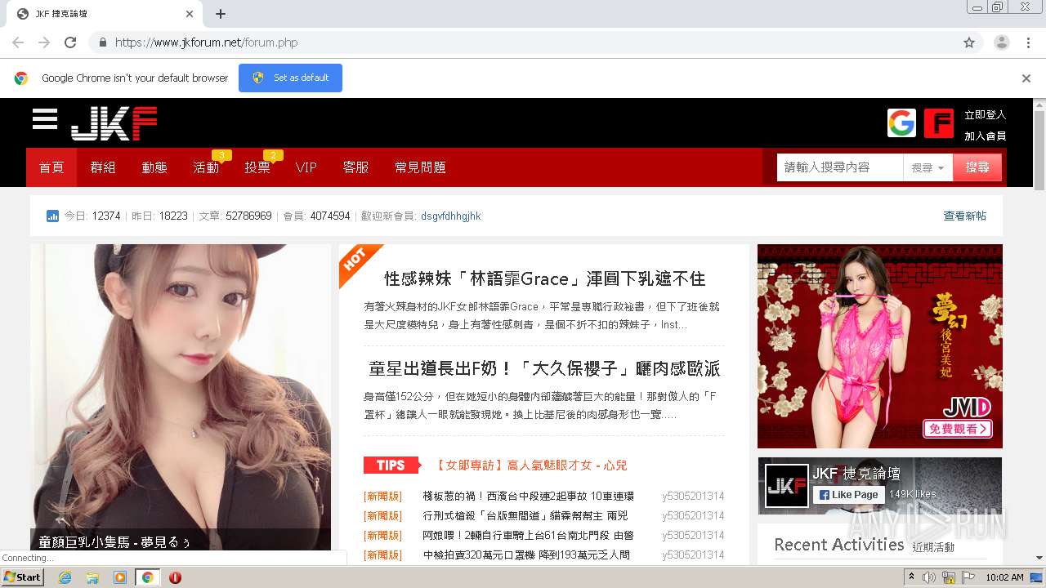Click the search input field
The image size is (1046, 588).
coord(840,167)
